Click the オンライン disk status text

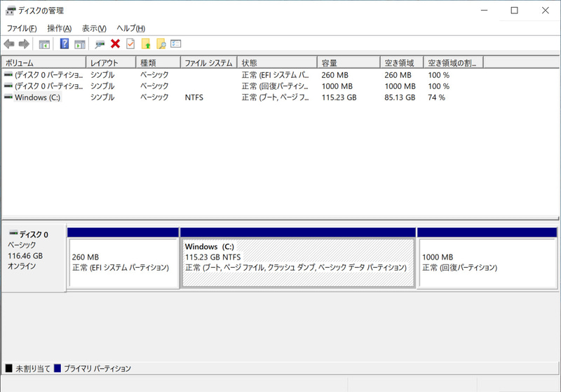[22, 266]
